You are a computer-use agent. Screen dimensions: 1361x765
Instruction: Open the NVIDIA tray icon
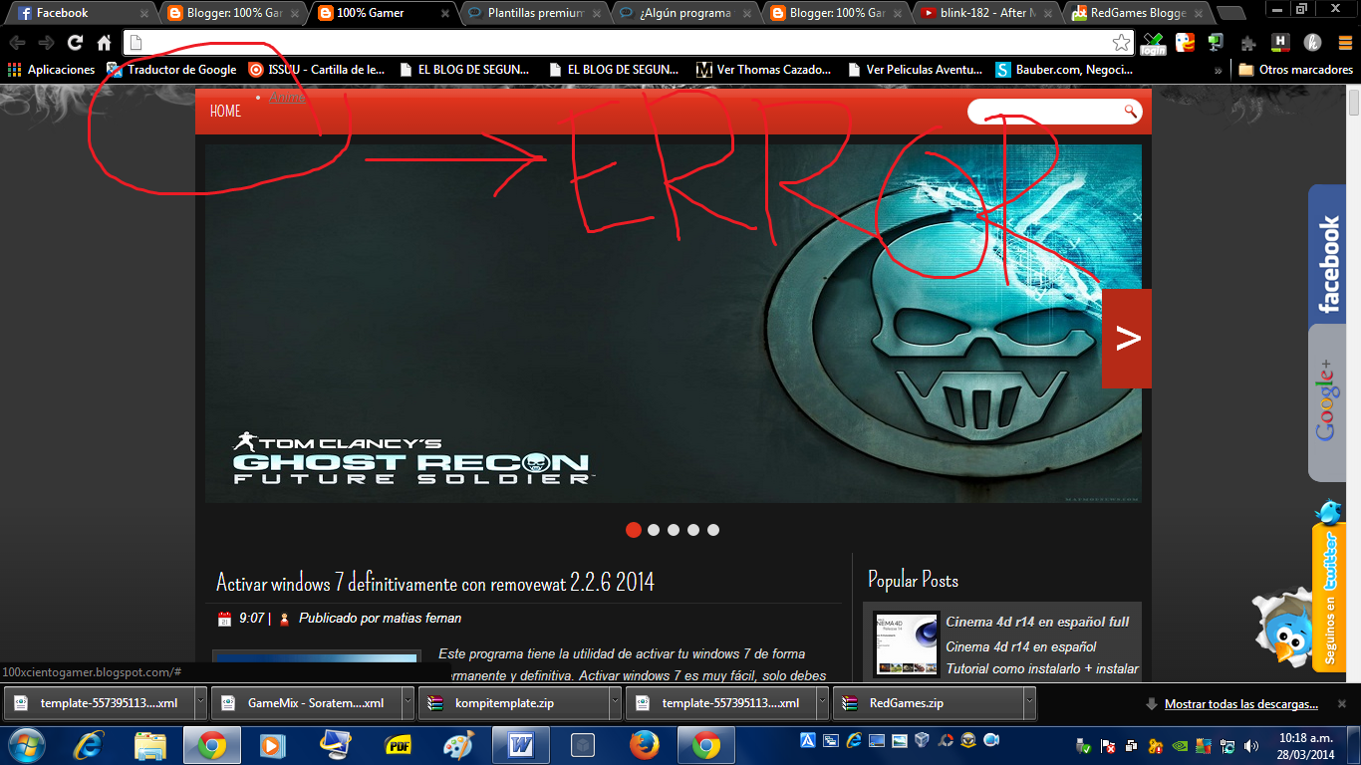1179,745
